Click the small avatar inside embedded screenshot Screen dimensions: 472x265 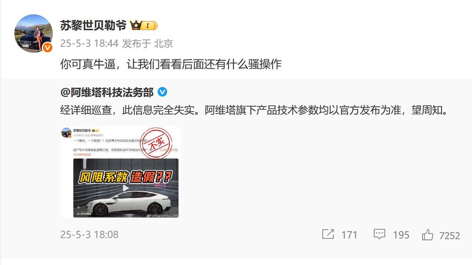(66, 132)
